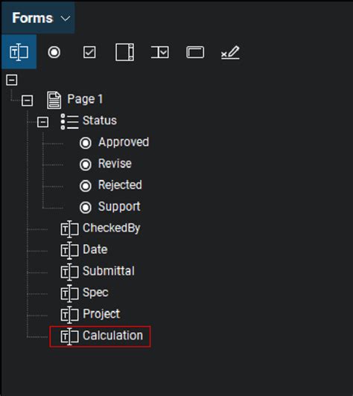Select the Button form field tool

(195, 52)
